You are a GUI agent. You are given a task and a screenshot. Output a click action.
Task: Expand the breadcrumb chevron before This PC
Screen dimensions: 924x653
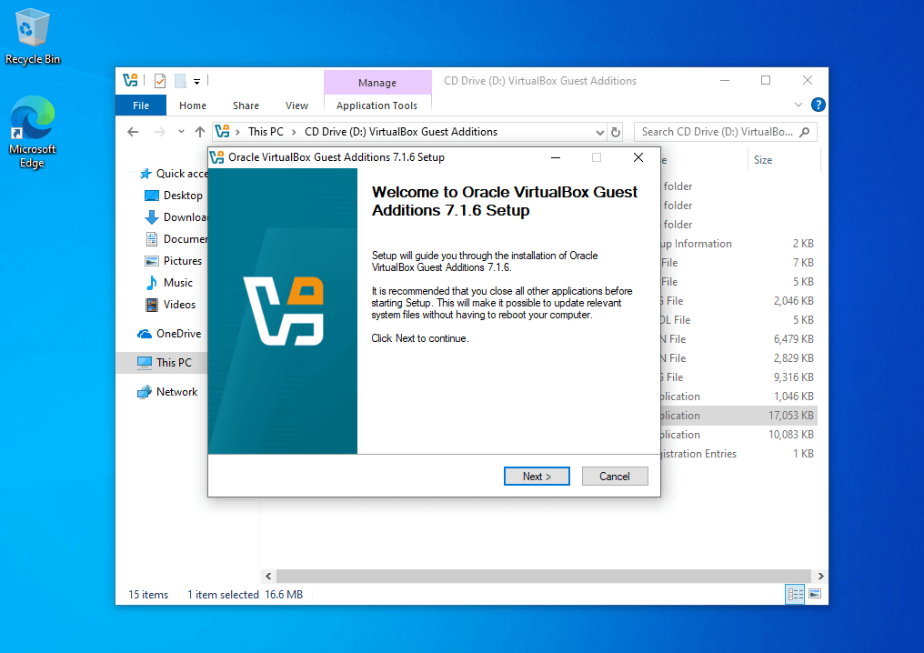pos(237,132)
